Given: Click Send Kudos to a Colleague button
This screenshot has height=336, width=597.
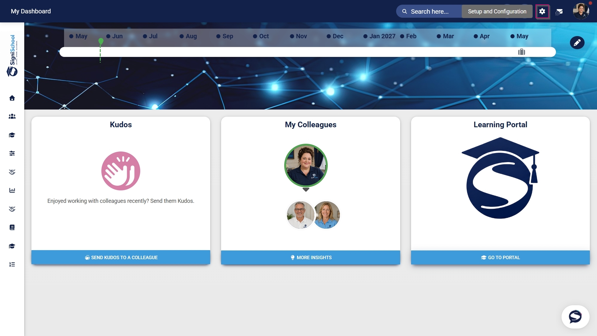Looking at the screenshot, I should click(x=121, y=257).
